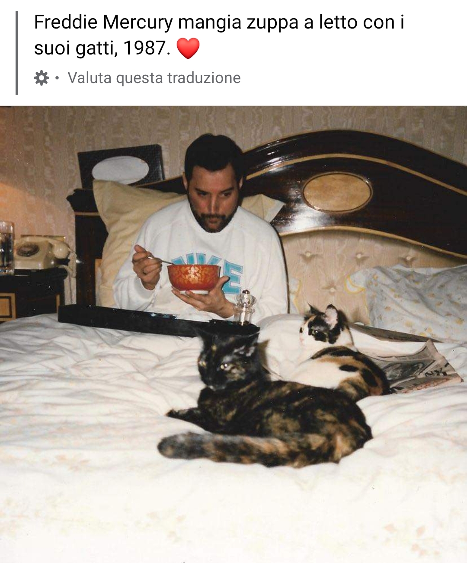Select the translated caption about Freddie Mercury
The height and width of the screenshot is (563, 467).
[x=219, y=35]
